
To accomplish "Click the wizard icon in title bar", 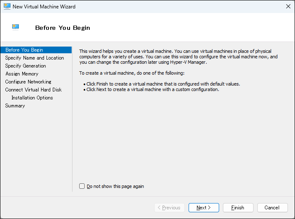I will [x=7, y=7].
